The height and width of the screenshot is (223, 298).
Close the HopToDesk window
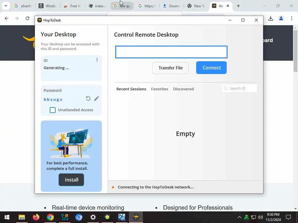[256, 20]
